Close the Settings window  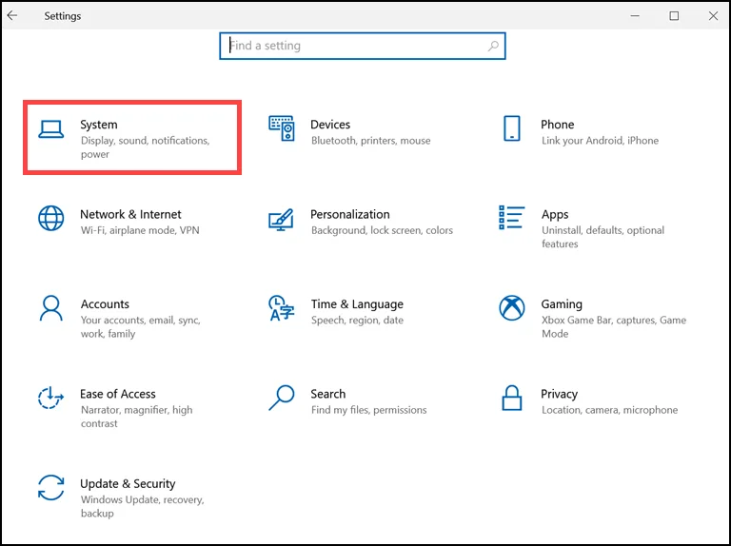[x=713, y=16]
